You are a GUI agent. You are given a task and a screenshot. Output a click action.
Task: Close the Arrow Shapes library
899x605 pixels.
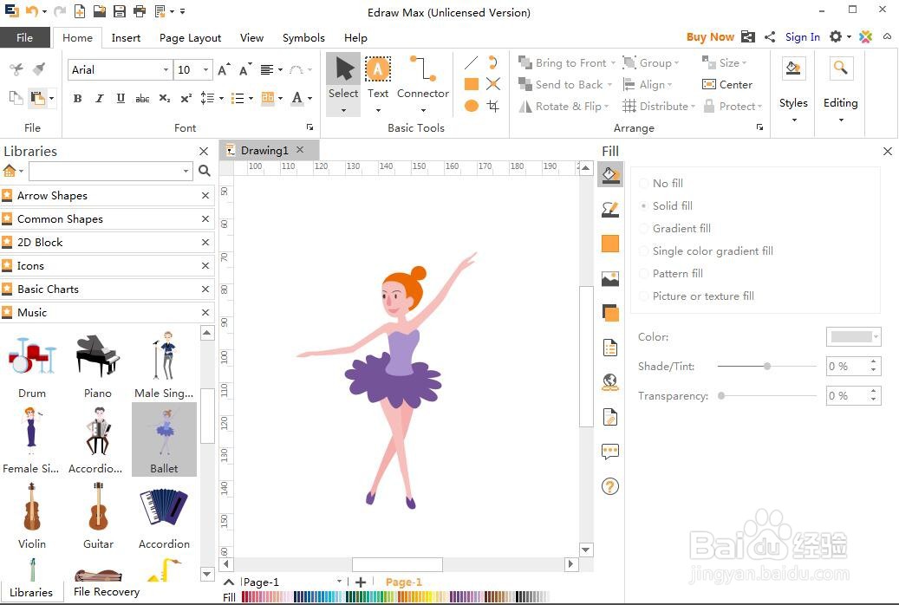tap(205, 196)
